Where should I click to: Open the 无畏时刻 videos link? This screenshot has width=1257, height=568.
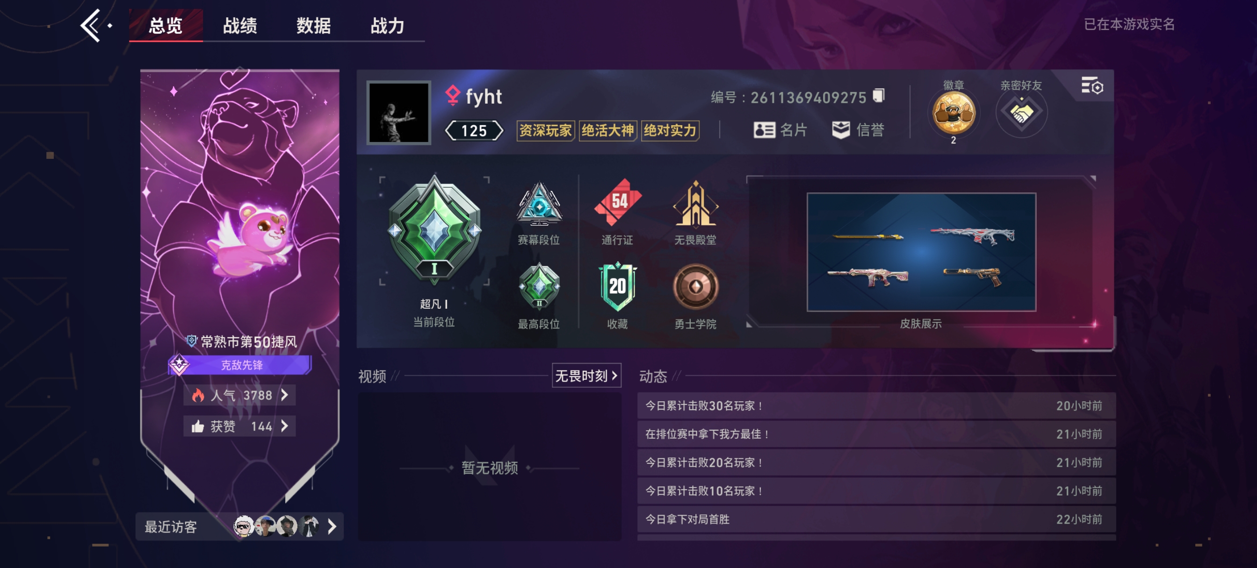click(x=586, y=376)
